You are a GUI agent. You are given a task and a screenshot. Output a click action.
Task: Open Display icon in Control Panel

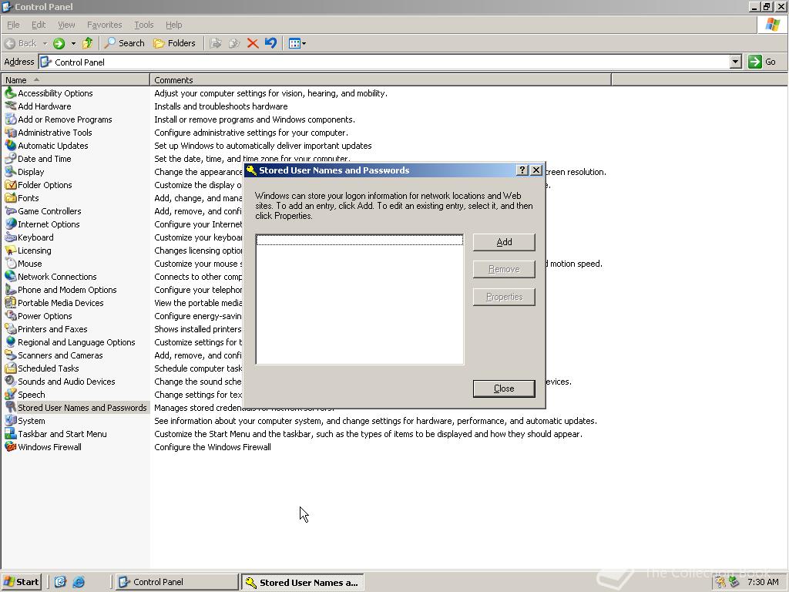[11, 172]
